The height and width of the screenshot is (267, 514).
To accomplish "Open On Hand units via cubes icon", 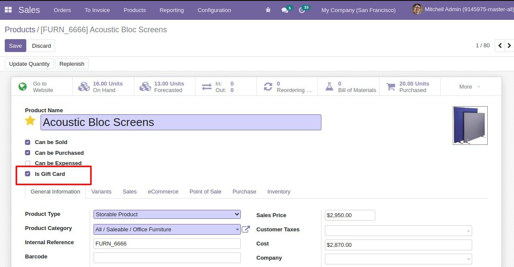I will click(84, 86).
